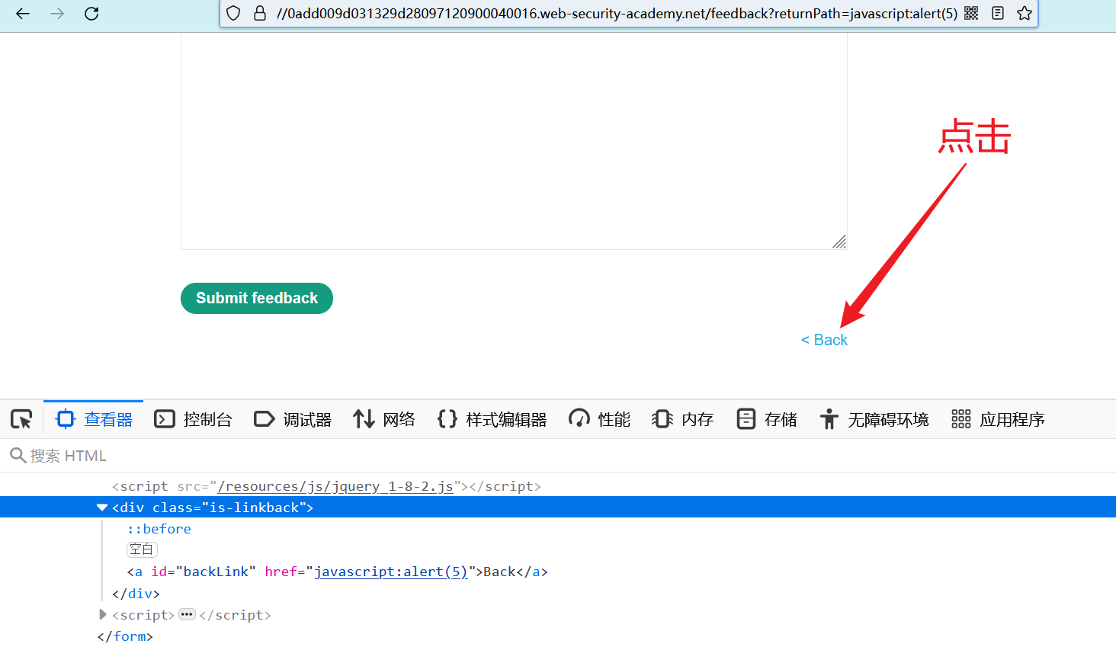This screenshot has width=1116, height=647.
Task: Click the magnifier icon in HTML search
Action: click(x=18, y=456)
